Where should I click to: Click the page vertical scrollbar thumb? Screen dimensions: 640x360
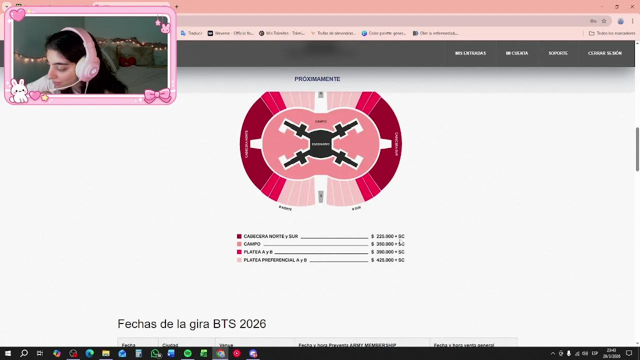tap(637, 149)
